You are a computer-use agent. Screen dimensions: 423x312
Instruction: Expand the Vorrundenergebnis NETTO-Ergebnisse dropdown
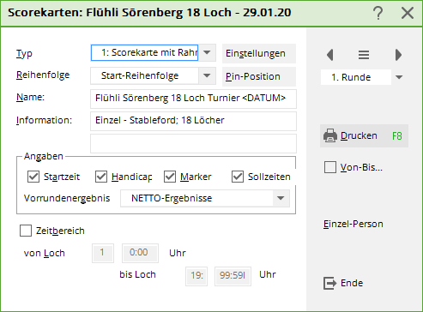281,198
